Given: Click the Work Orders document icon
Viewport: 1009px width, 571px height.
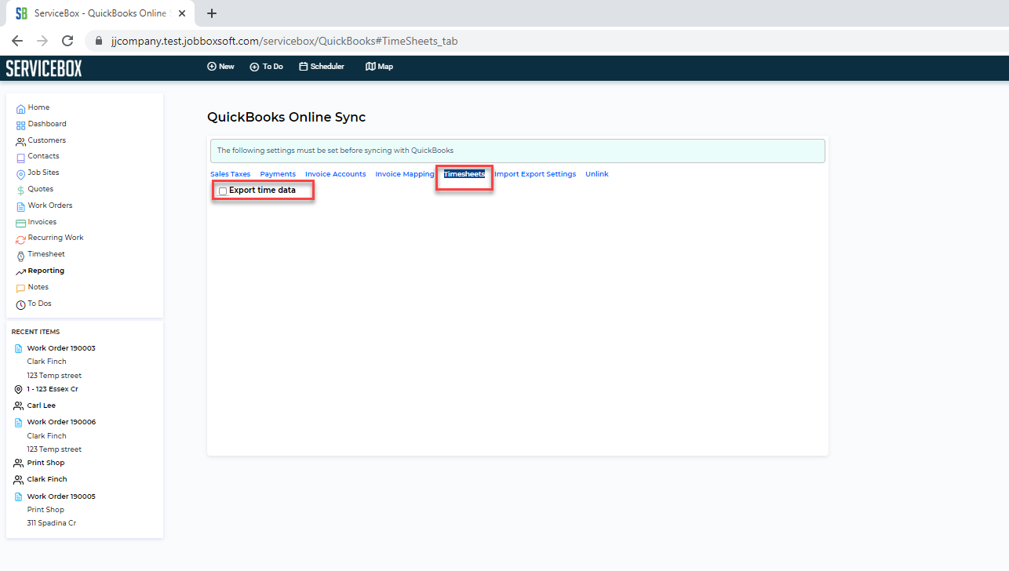Looking at the screenshot, I should 20,207.
